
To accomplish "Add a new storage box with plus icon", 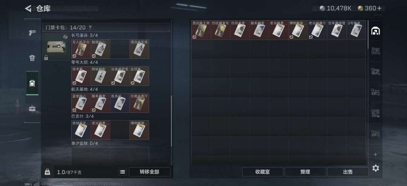I will pos(375,154).
